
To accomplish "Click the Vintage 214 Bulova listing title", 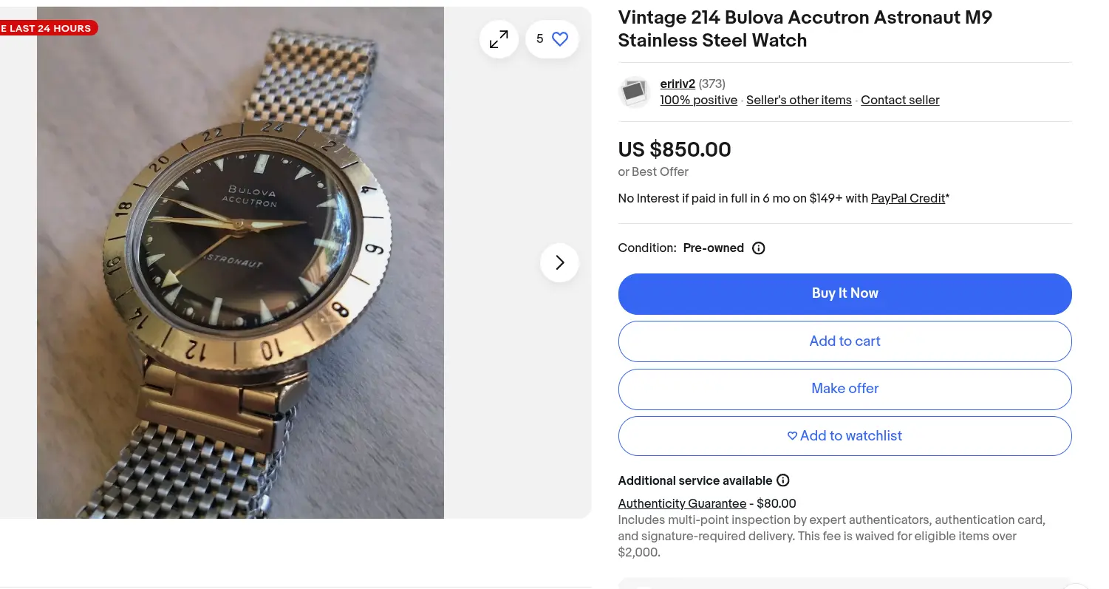I will point(805,29).
